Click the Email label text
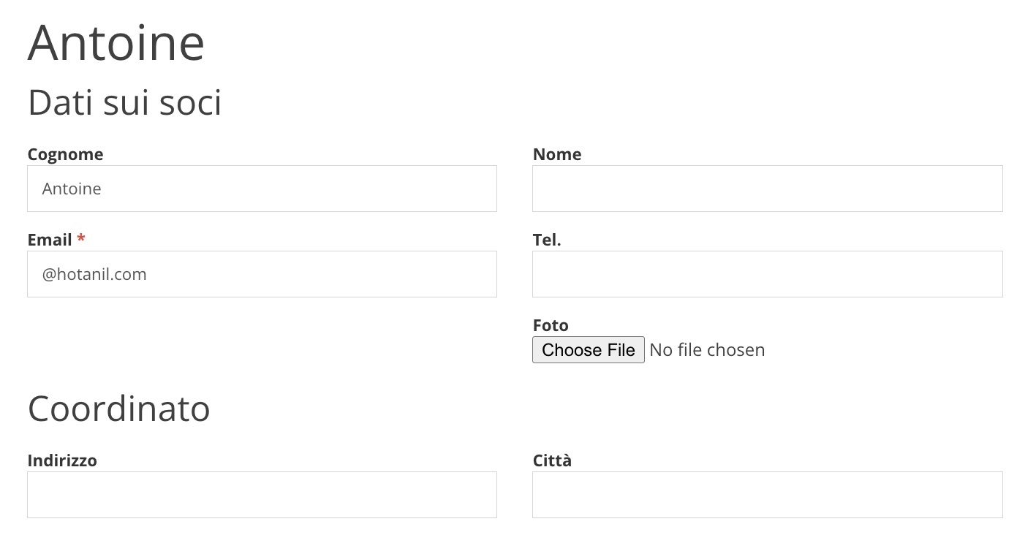The width and height of the screenshot is (1036, 535). 50,240
